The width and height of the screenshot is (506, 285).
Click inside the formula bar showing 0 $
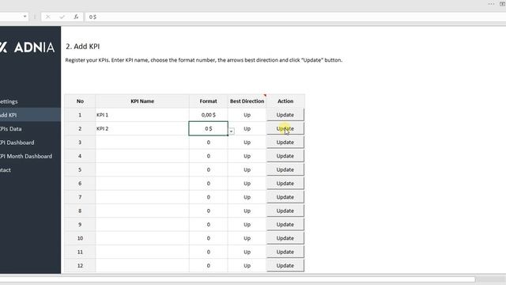295,17
